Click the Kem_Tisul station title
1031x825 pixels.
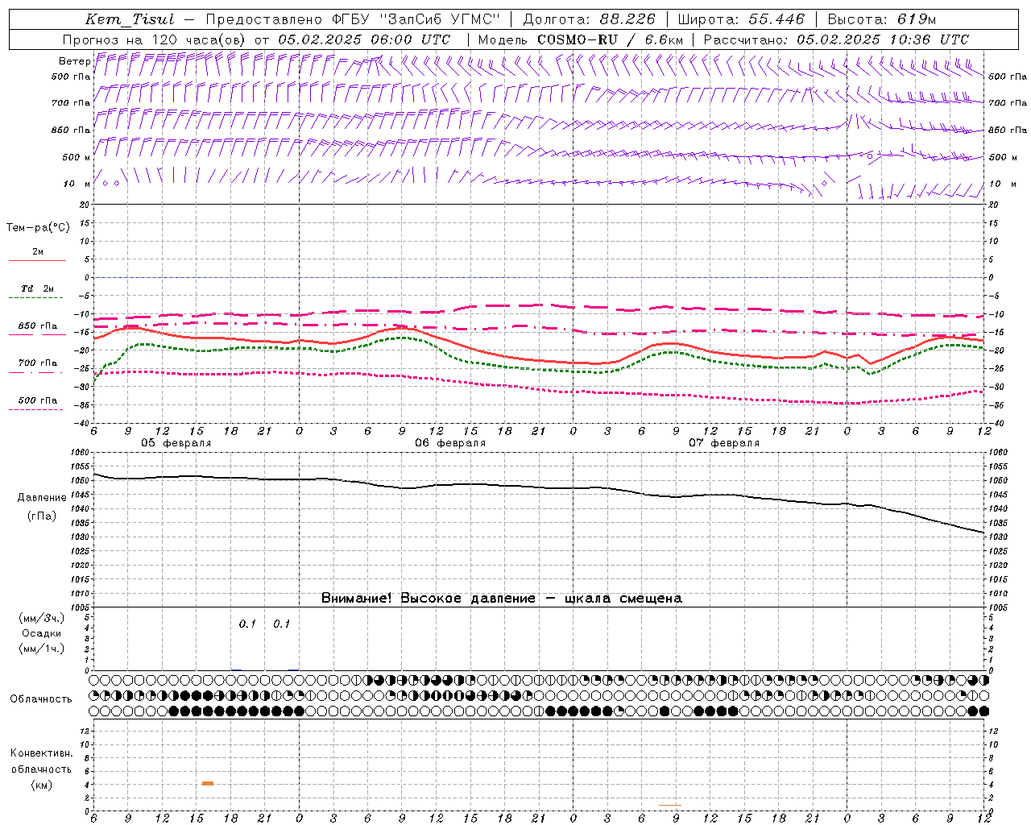point(130,19)
